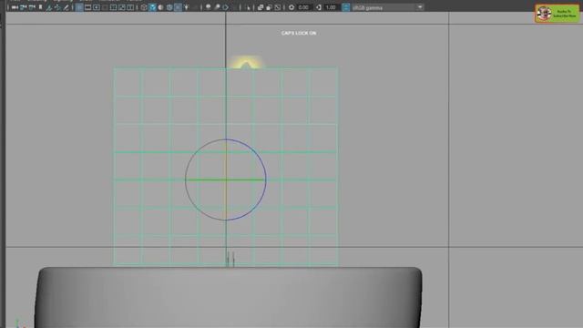Click the 'CAPS LOCK ON' text
This screenshot has width=583, height=328.
pyautogui.click(x=299, y=33)
